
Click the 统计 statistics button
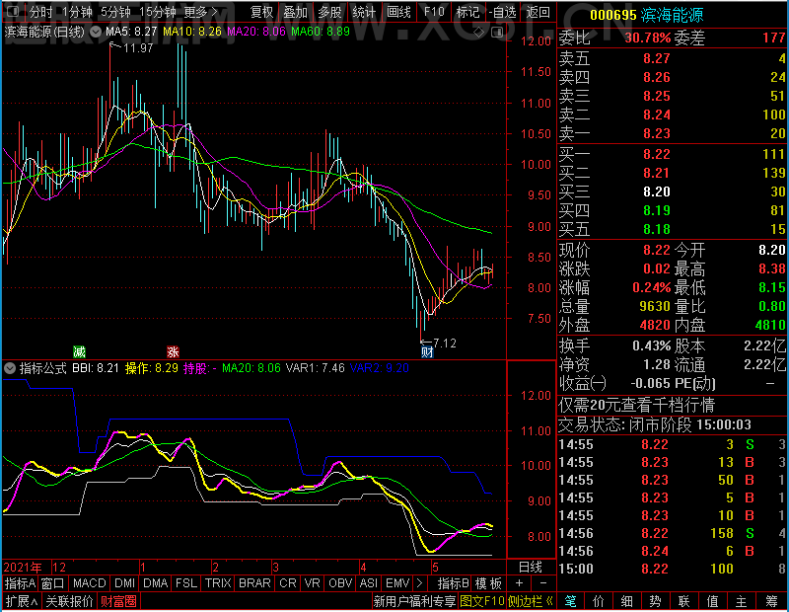click(x=364, y=12)
